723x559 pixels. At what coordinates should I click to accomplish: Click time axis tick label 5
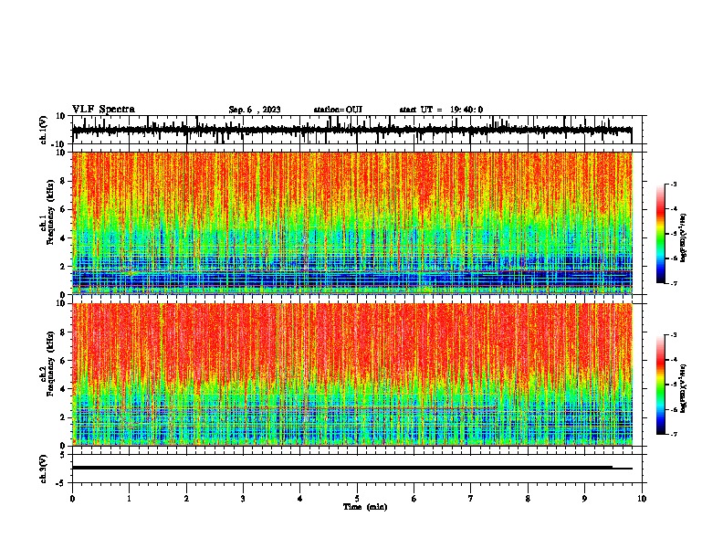pyautogui.click(x=357, y=498)
